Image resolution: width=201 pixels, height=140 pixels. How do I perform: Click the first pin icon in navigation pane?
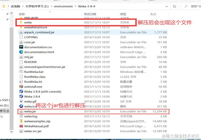[7, 14]
